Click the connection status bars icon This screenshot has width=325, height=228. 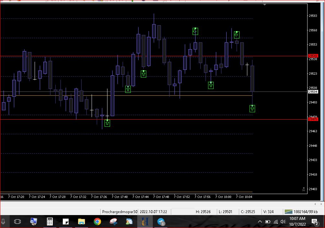pos(288,212)
